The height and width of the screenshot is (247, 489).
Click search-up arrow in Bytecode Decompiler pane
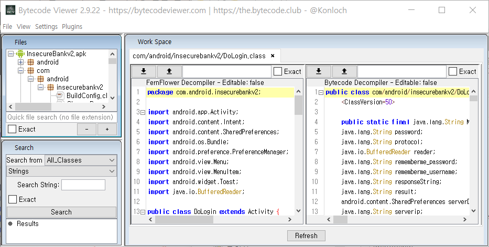(x=344, y=71)
